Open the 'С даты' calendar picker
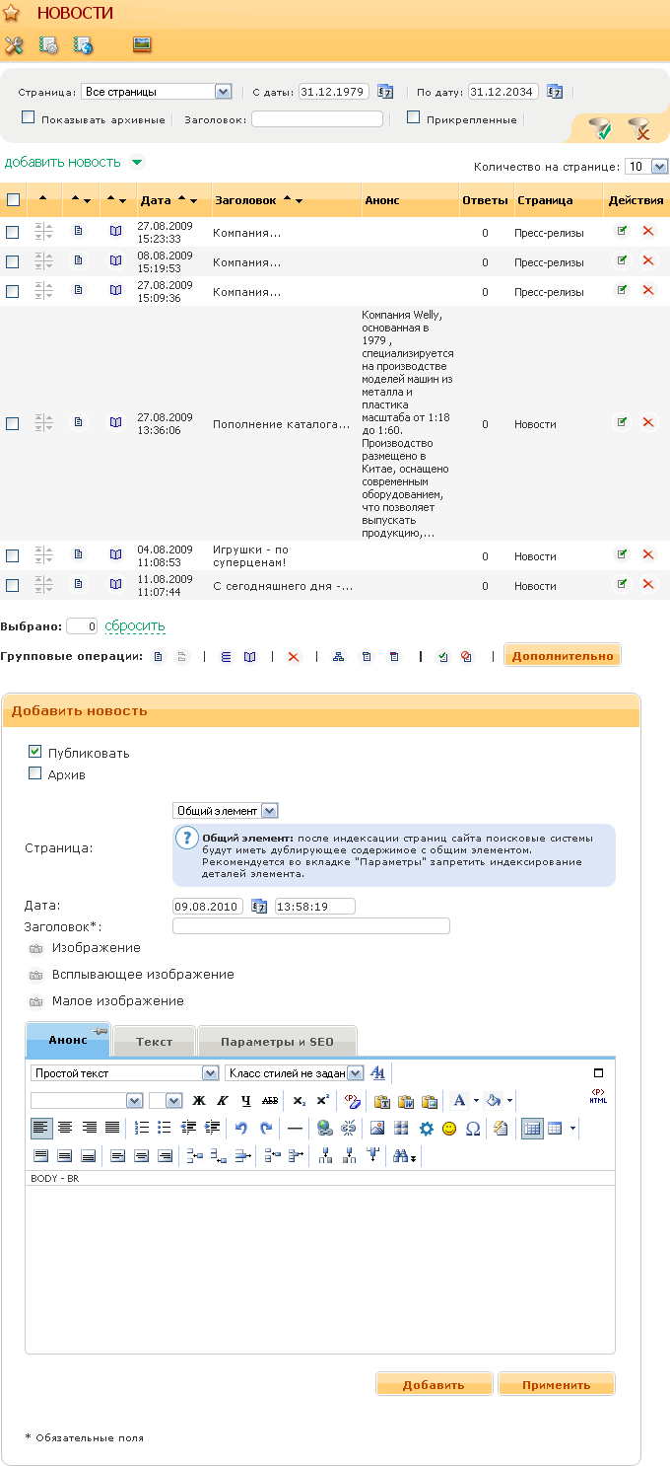 click(385, 92)
